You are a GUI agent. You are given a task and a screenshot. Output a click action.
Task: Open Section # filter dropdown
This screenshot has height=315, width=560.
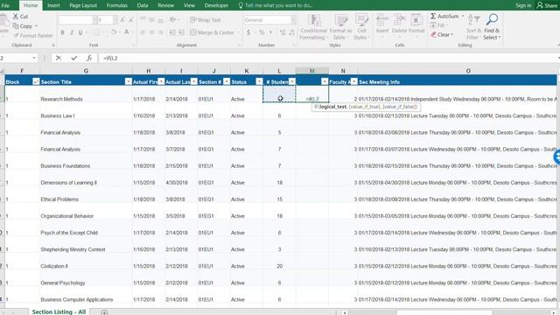tap(227, 81)
